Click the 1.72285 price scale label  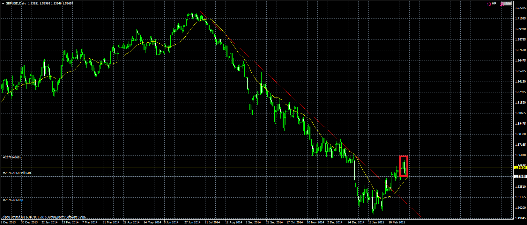tap(520, 8)
